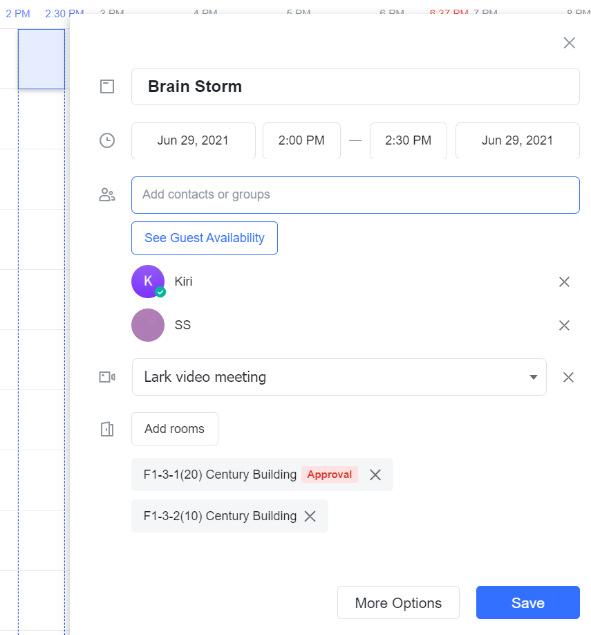Select the highlighted 2 PM calendar time block
The height and width of the screenshot is (635, 591).
coord(41,59)
